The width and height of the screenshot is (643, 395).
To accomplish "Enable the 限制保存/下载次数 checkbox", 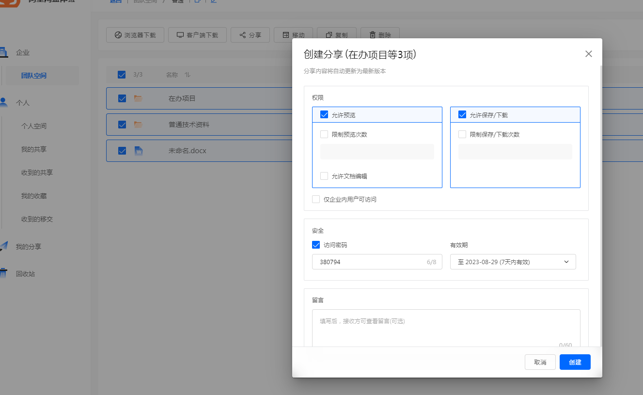I will click(462, 134).
